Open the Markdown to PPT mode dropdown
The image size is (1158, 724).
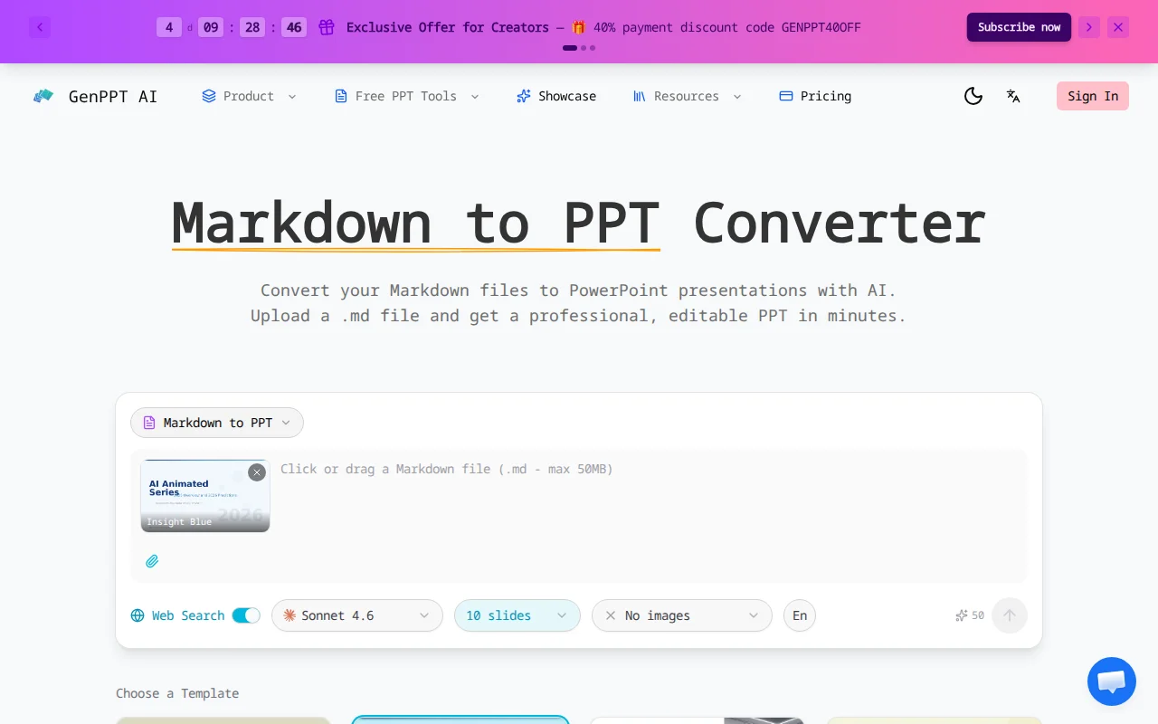[217, 423]
